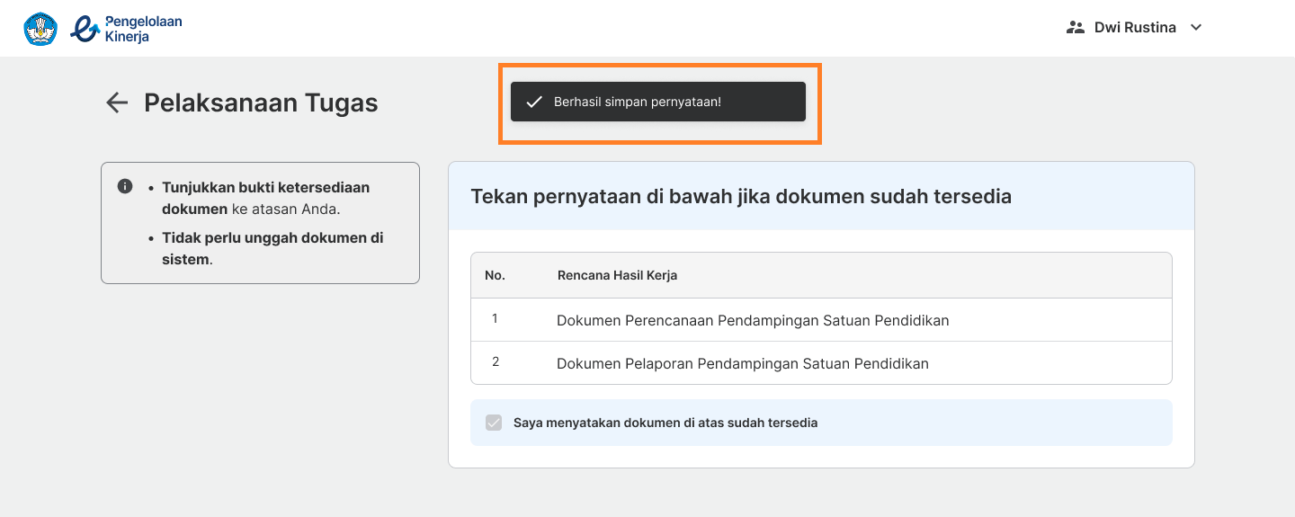Click the Tekan pernyataan di bawah heading
Image resolution: width=1295 pixels, height=517 pixels.
click(741, 196)
